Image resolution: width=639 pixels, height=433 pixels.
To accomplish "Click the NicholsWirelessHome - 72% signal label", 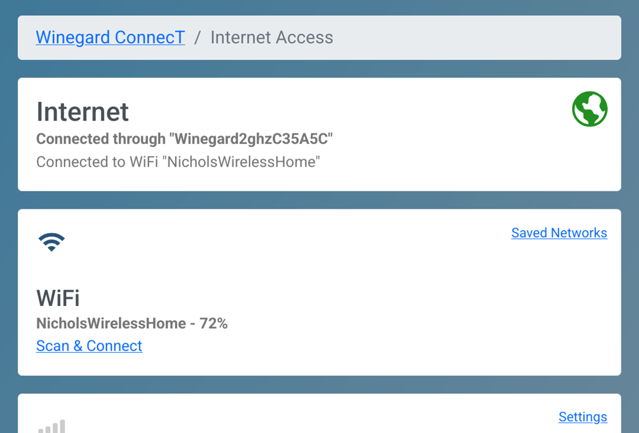I will point(132,323).
